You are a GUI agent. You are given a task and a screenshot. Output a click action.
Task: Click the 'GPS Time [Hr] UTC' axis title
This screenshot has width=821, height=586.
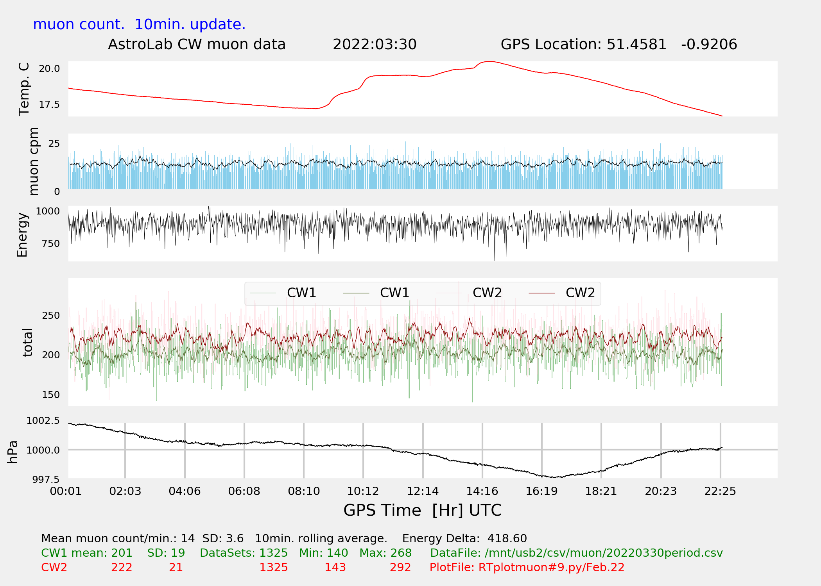coord(422,510)
